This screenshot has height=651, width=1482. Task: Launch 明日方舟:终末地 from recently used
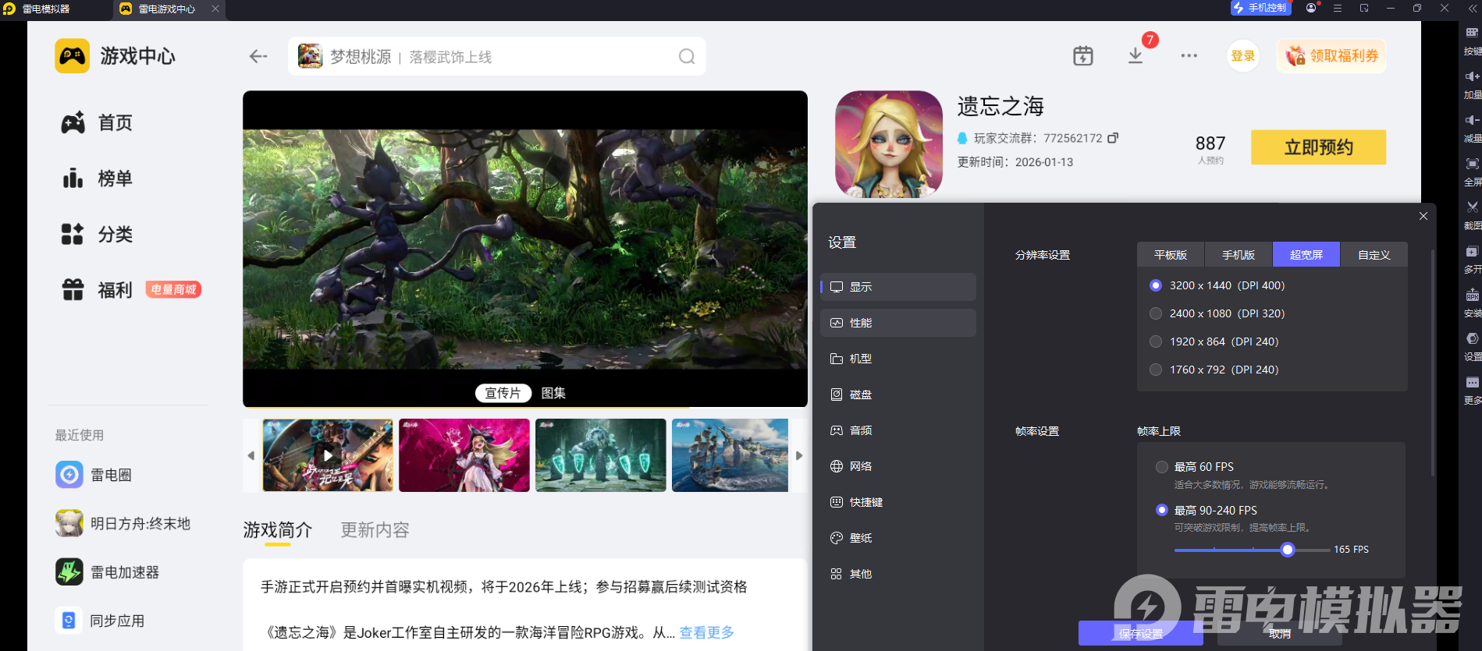click(123, 523)
